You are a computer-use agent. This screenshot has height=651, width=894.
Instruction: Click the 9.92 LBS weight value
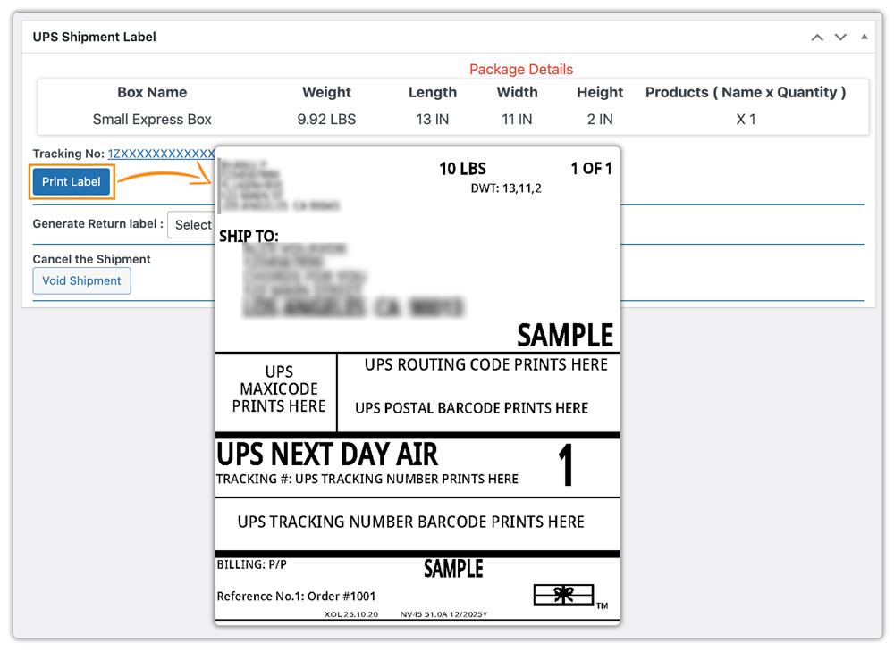click(326, 119)
